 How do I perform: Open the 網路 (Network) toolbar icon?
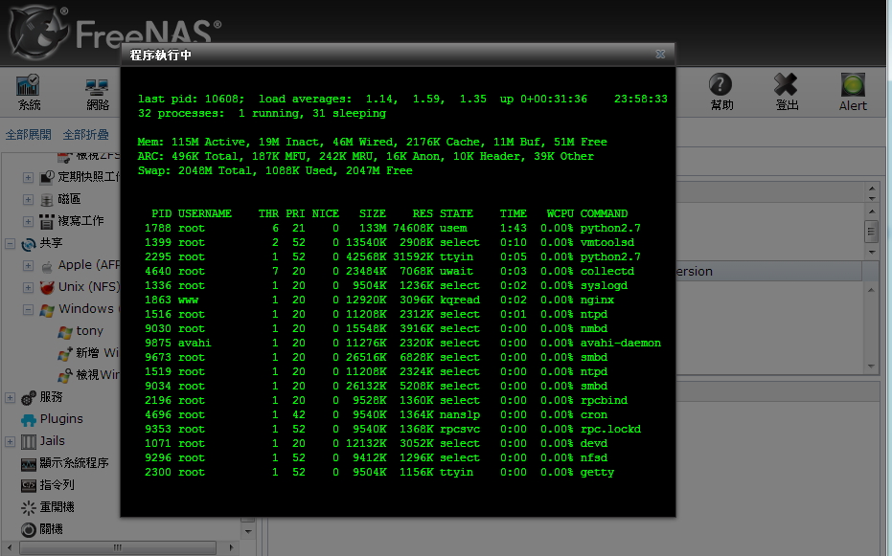pos(98,94)
